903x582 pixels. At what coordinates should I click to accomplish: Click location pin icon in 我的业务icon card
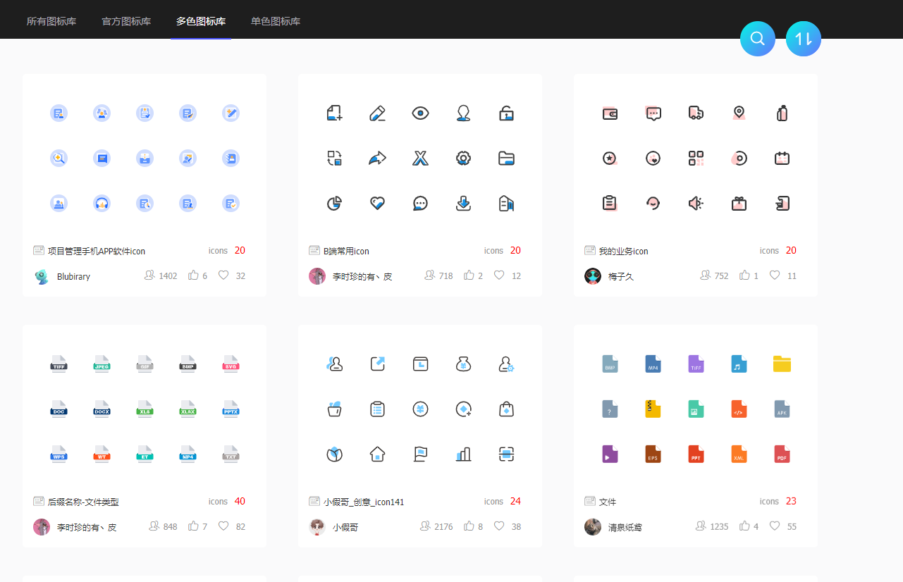[x=739, y=113]
